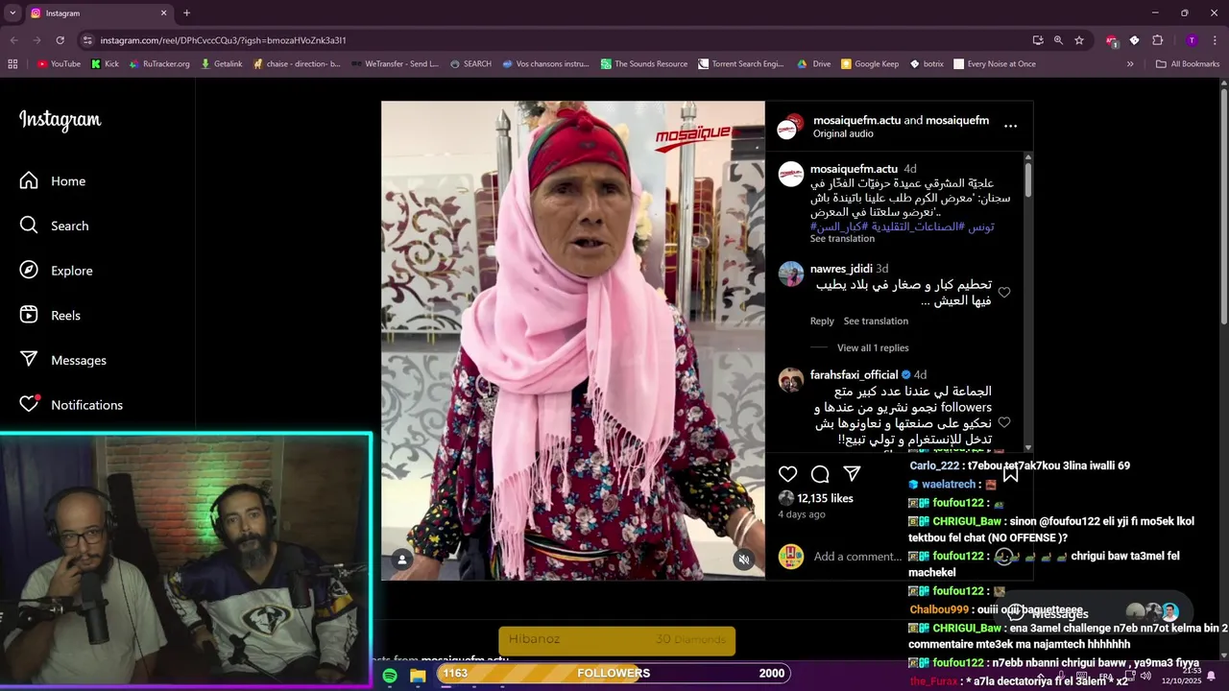View site information icon in the address bar
The height and width of the screenshot is (691, 1229).
click(87, 40)
